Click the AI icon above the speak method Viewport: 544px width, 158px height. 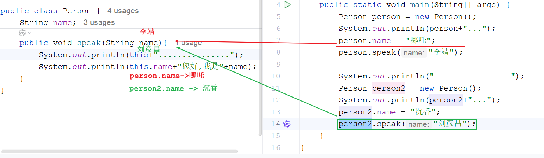[22, 33]
